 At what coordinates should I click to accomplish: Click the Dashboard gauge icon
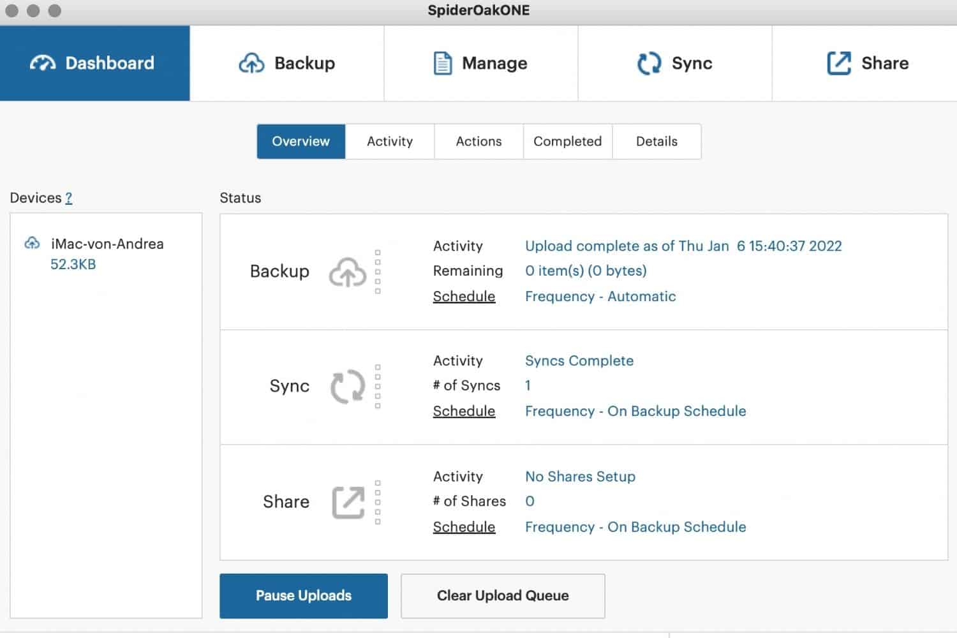click(43, 63)
